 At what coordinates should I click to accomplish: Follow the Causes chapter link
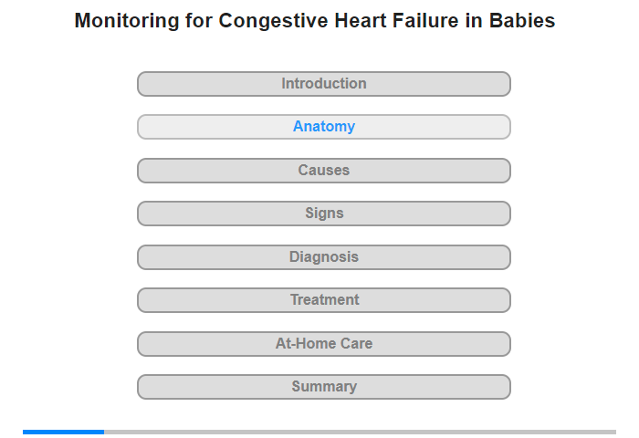[324, 171]
